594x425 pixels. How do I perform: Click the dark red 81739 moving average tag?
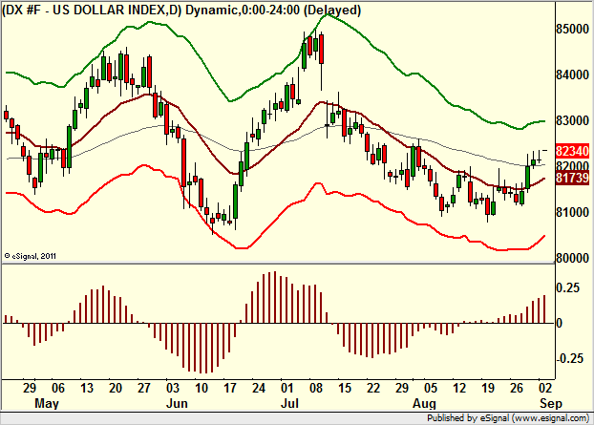click(x=572, y=178)
